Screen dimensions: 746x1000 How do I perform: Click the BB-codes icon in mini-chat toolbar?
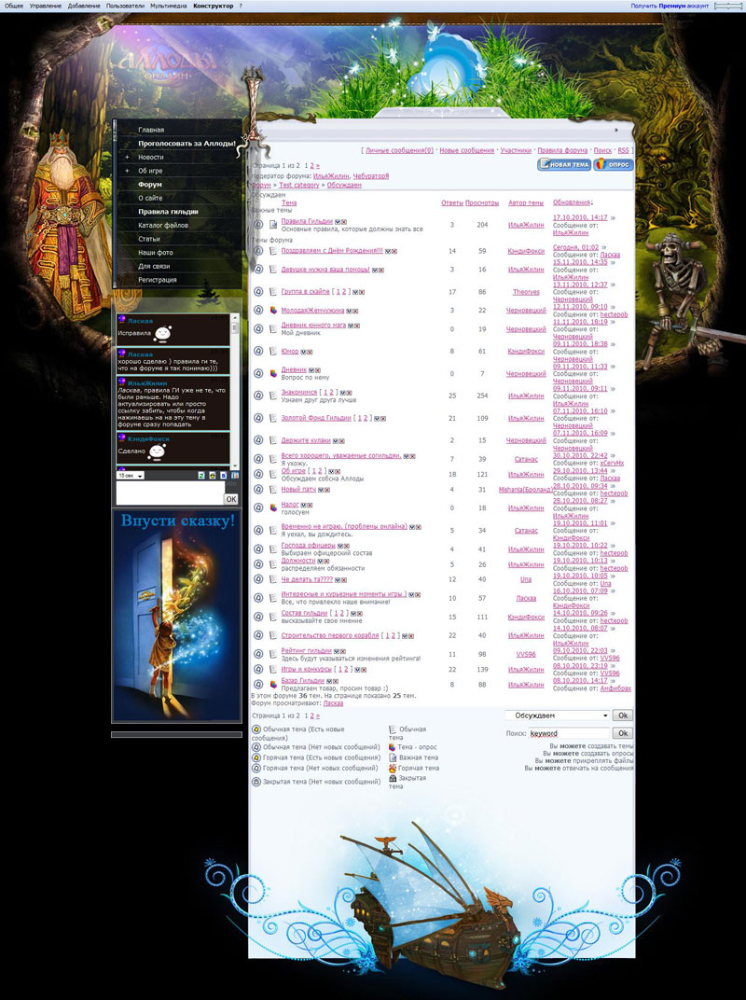pos(223,476)
